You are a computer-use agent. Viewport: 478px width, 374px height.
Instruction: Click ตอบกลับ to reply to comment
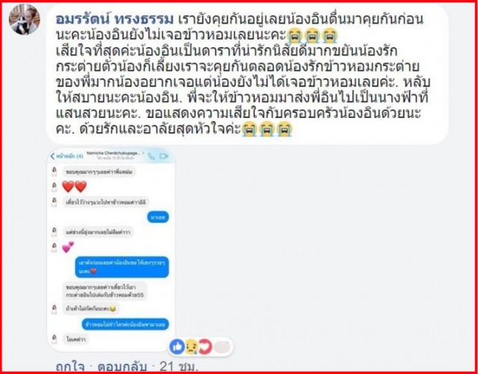click(x=122, y=367)
